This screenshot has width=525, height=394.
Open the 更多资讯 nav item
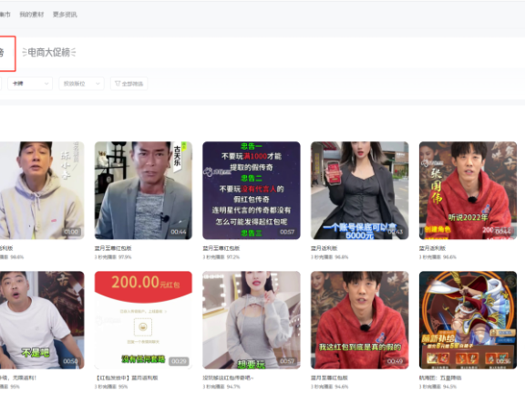coord(65,15)
